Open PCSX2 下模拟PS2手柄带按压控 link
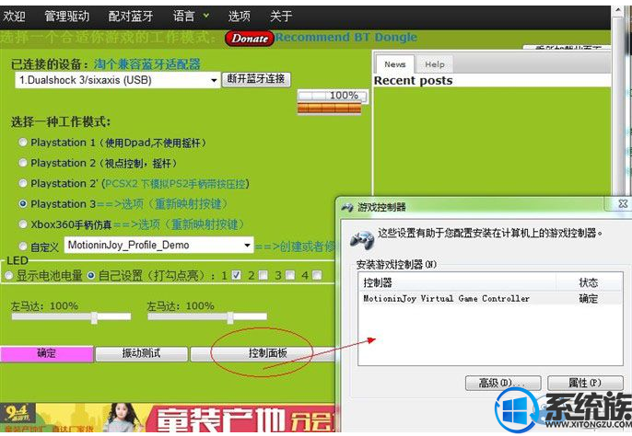The width and height of the screenshot is (632, 436). 175,184
